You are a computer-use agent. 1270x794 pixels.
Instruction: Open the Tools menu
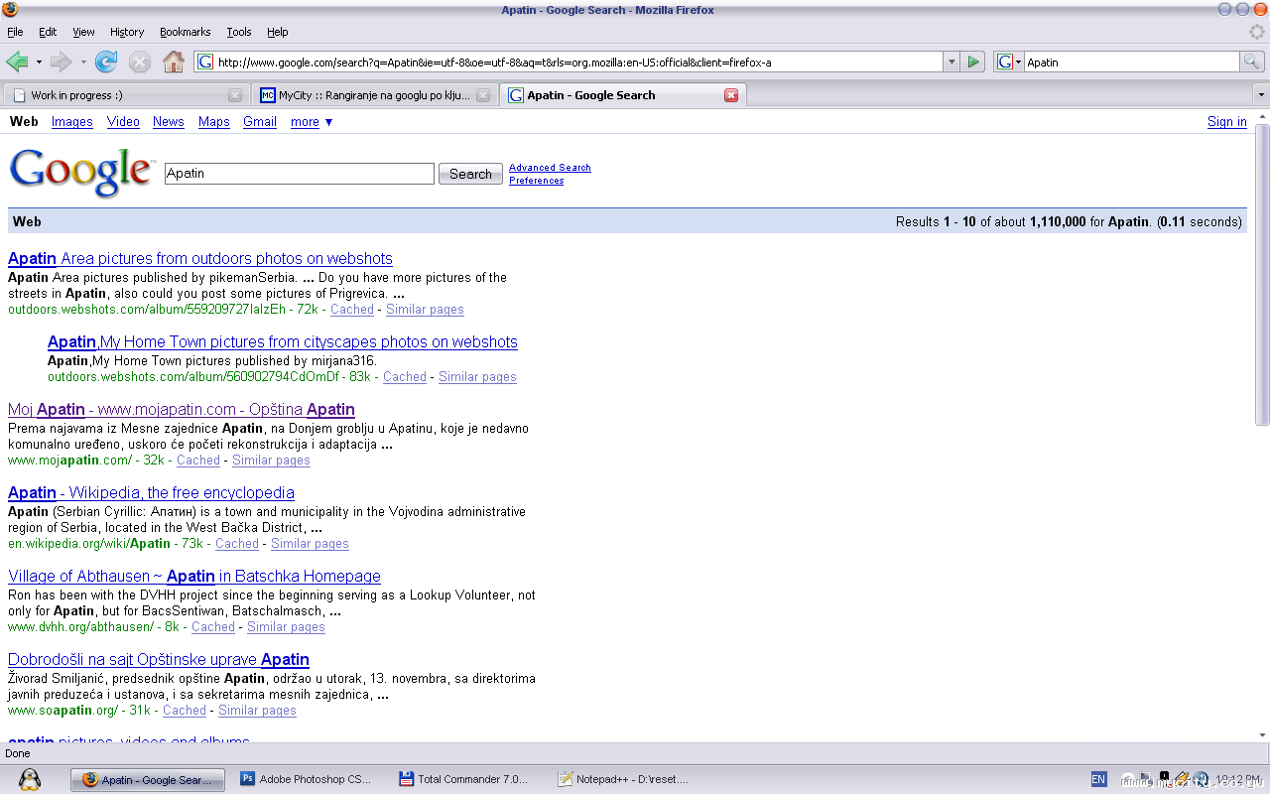(239, 32)
